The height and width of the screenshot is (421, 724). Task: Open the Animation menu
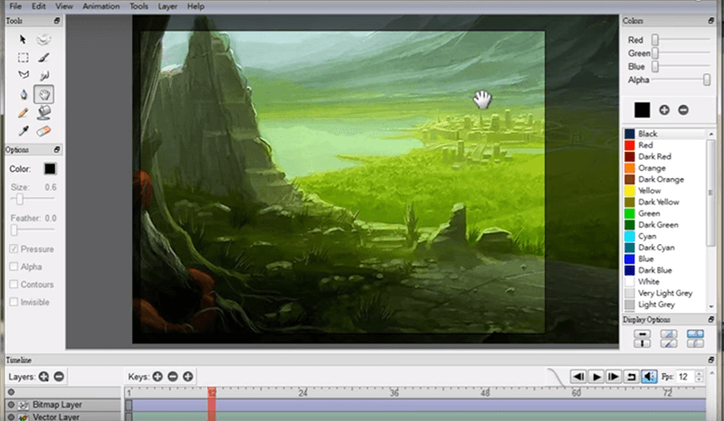pos(101,6)
